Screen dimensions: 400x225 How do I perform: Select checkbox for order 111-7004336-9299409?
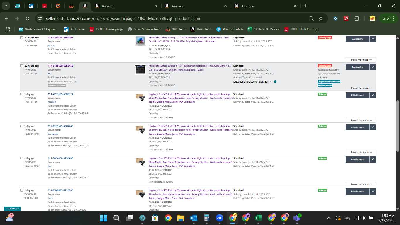22,158
